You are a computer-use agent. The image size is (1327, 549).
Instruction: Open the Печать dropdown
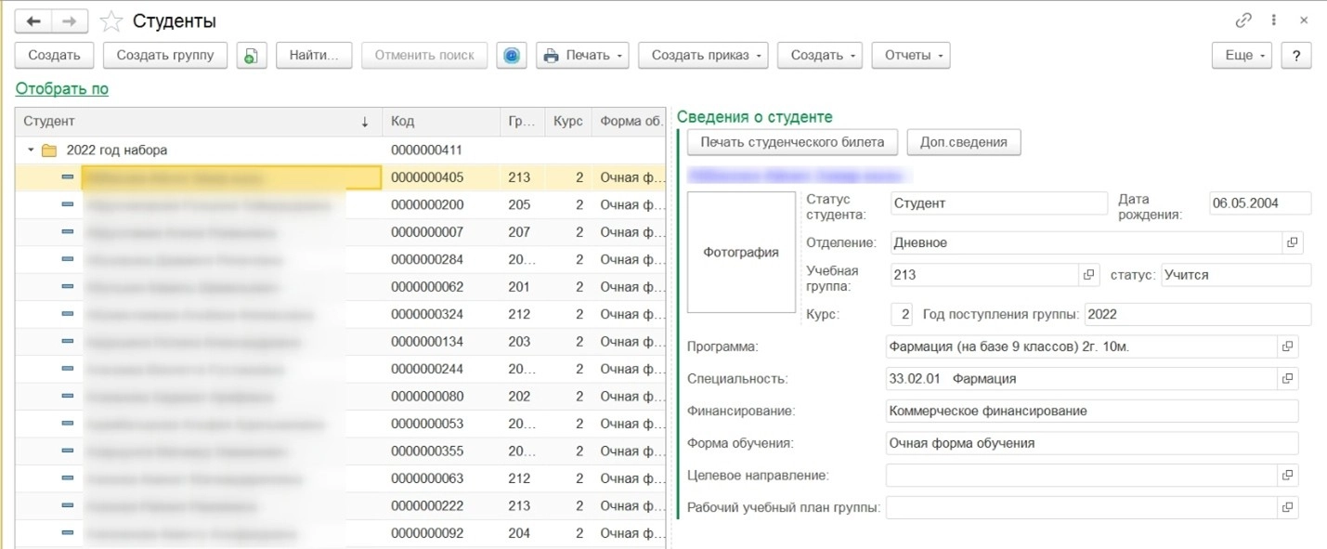583,56
